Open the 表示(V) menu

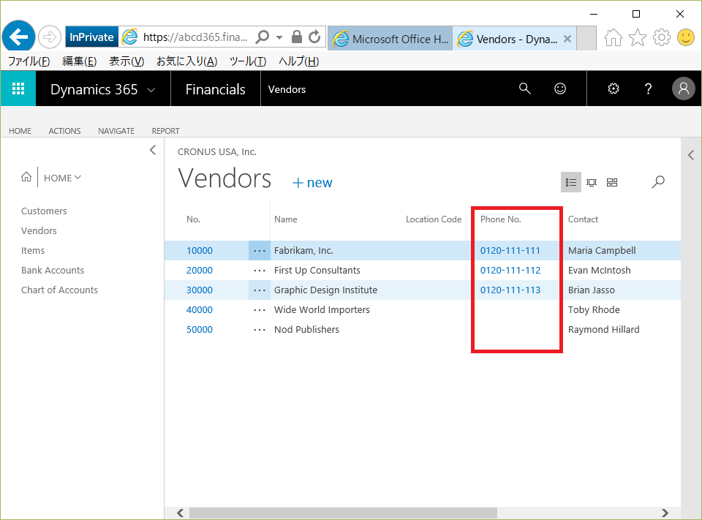pyautogui.click(x=127, y=61)
